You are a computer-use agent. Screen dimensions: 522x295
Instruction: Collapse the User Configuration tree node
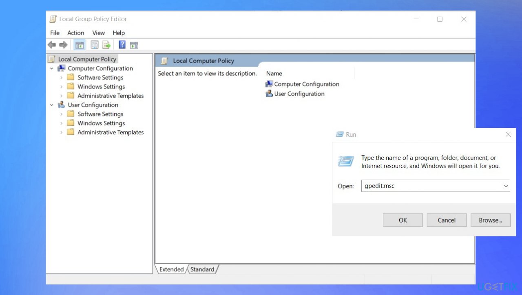(52, 105)
